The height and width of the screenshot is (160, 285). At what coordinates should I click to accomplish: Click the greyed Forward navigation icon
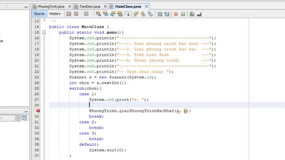coord(86,14)
